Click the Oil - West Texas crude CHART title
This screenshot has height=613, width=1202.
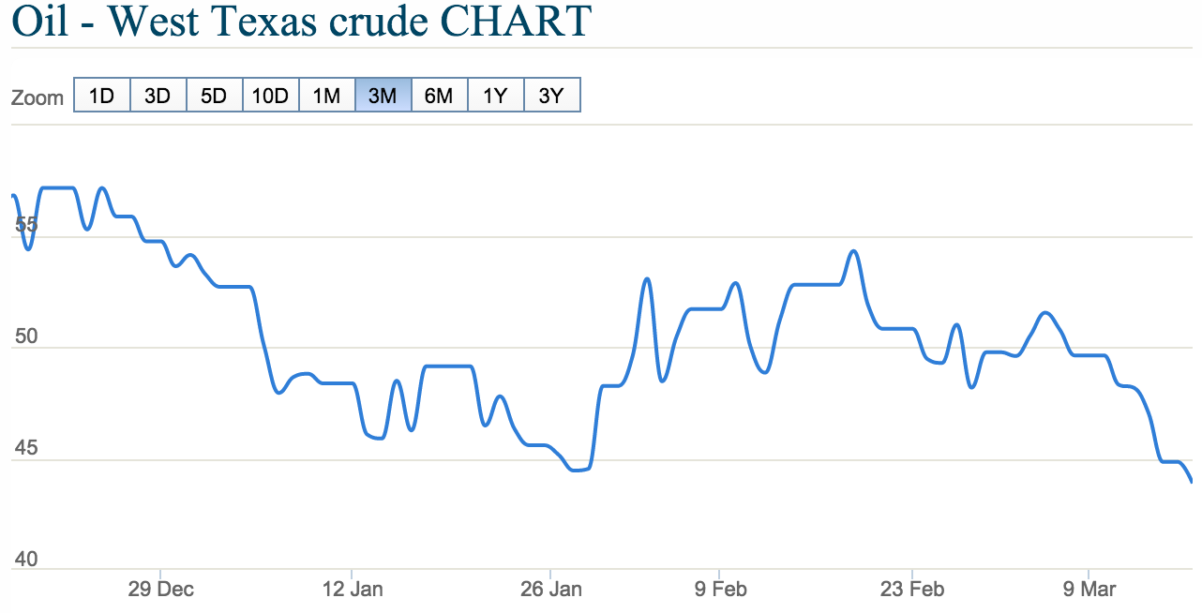click(301, 22)
